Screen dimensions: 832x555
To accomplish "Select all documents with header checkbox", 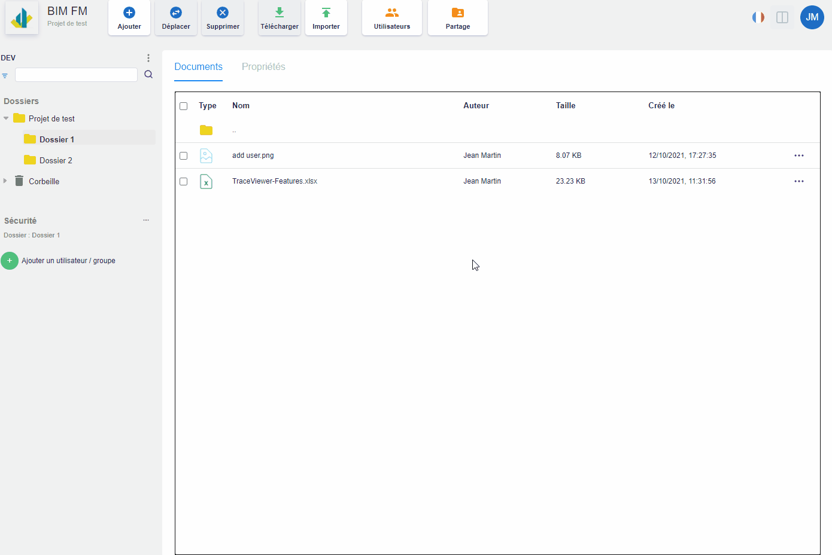I will point(184,106).
